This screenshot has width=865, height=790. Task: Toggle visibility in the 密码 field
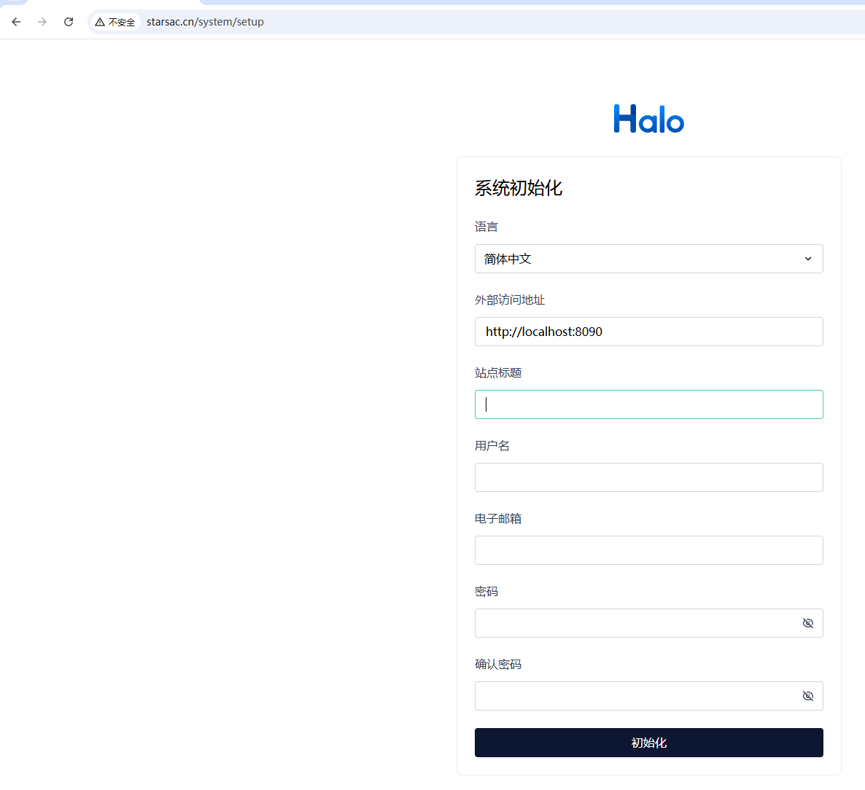[807, 623]
